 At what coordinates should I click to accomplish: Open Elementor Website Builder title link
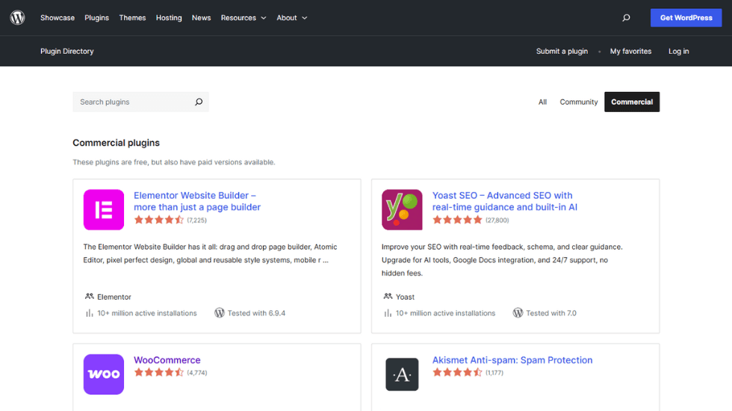[197, 201]
